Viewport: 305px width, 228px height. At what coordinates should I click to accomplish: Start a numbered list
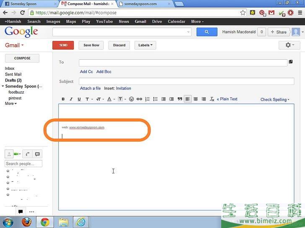tap(147, 99)
